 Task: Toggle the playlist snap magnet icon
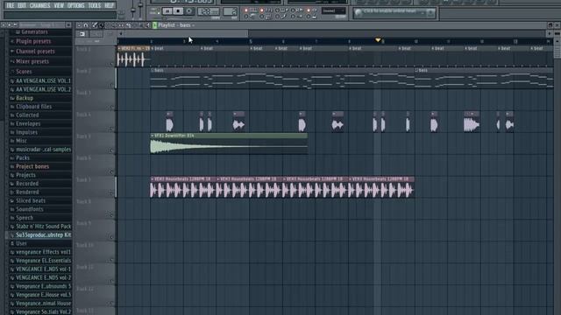pyautogui.click(x=86, y=25)
